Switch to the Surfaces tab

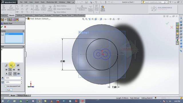(19, 15)
